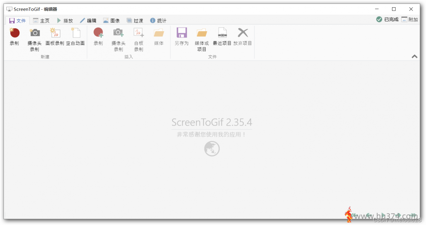
Task: Open new webcam recording (摄像头录制) under 新建
Action: point(35,40)
